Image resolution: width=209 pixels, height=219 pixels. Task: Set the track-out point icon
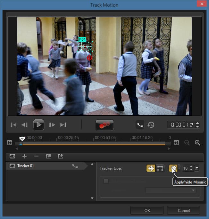(176, 143)
